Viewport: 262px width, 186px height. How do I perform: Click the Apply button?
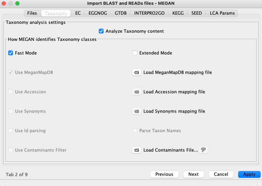[x=249, y=174]
